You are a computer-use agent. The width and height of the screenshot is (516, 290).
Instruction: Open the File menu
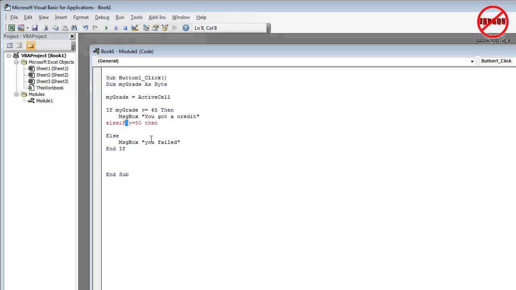(14, 17)
